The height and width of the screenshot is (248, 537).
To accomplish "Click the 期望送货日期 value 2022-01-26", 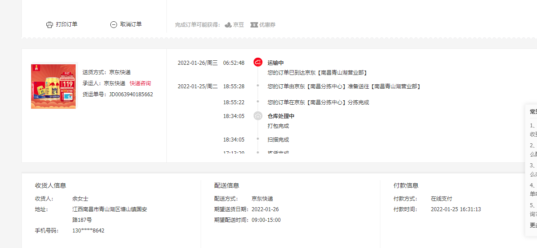I will [265, 209].
